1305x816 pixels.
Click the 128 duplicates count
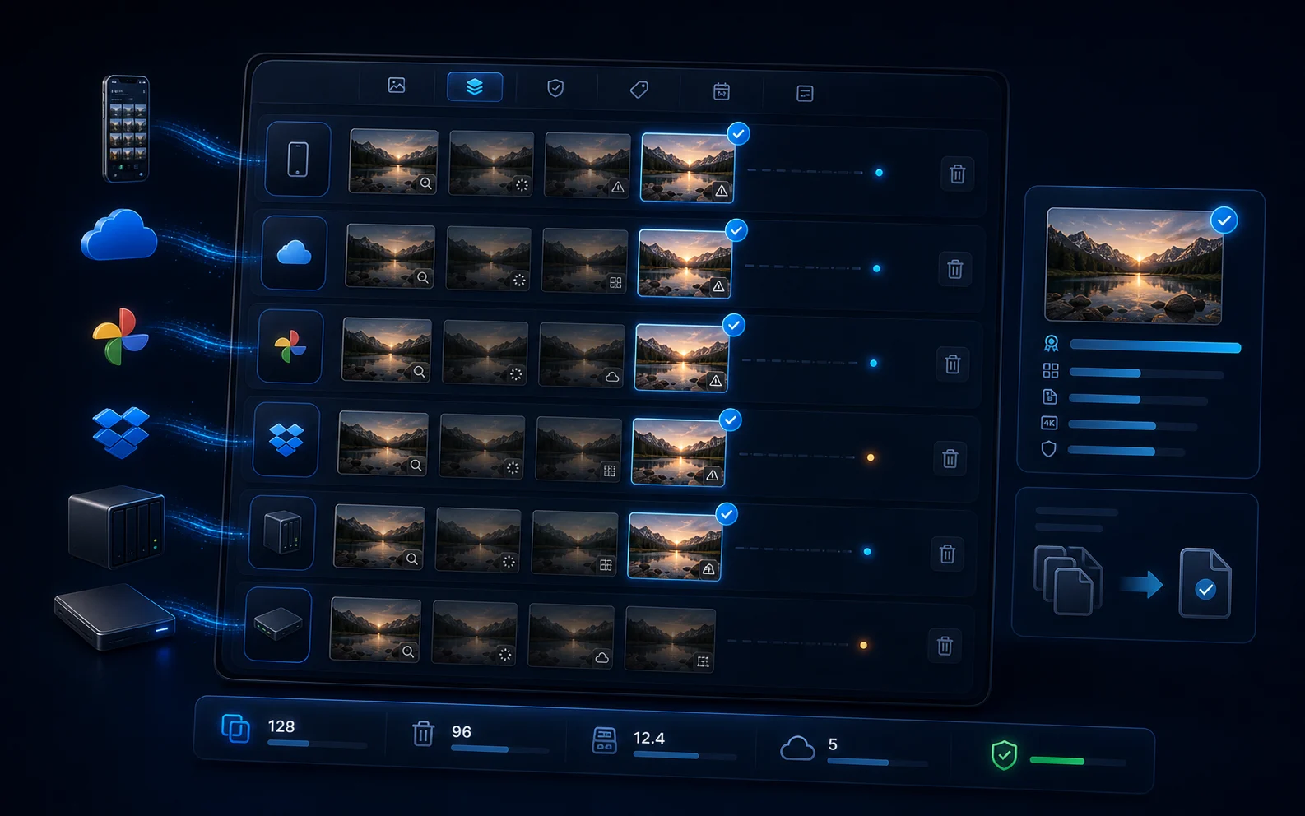(281, 726)
